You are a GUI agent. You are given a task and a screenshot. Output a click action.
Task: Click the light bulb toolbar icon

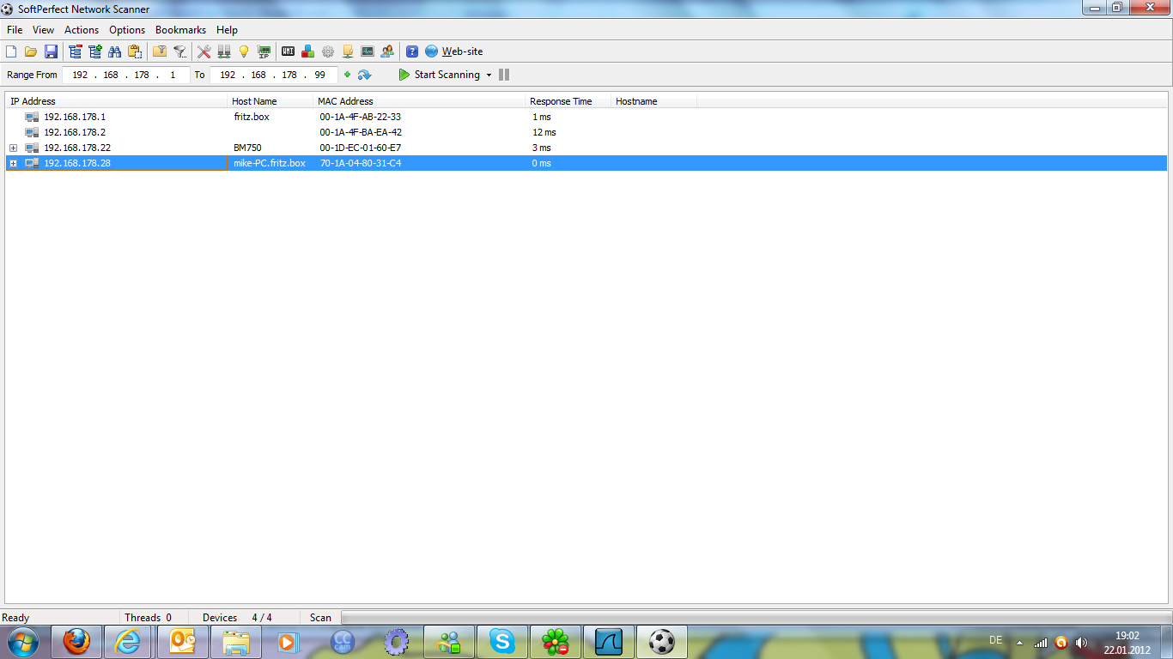(244, 51)
